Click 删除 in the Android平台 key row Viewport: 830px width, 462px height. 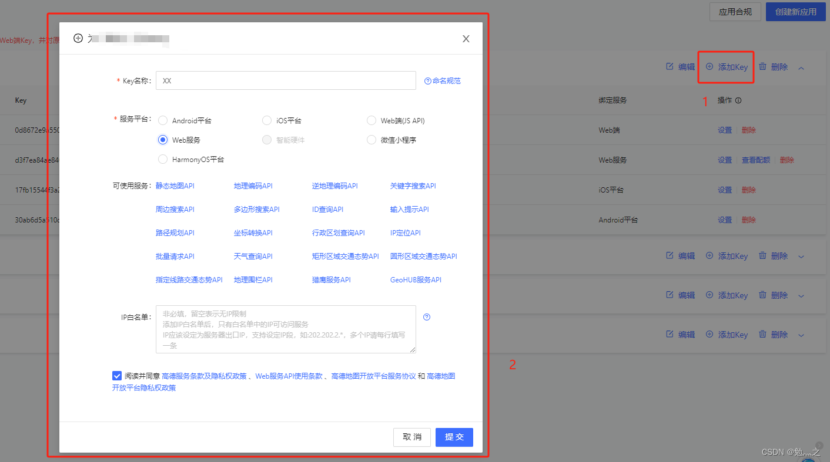tap(749, 220)
